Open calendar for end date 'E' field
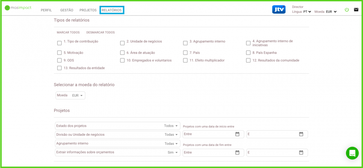 pyautogui.click(x=301, y=152)
